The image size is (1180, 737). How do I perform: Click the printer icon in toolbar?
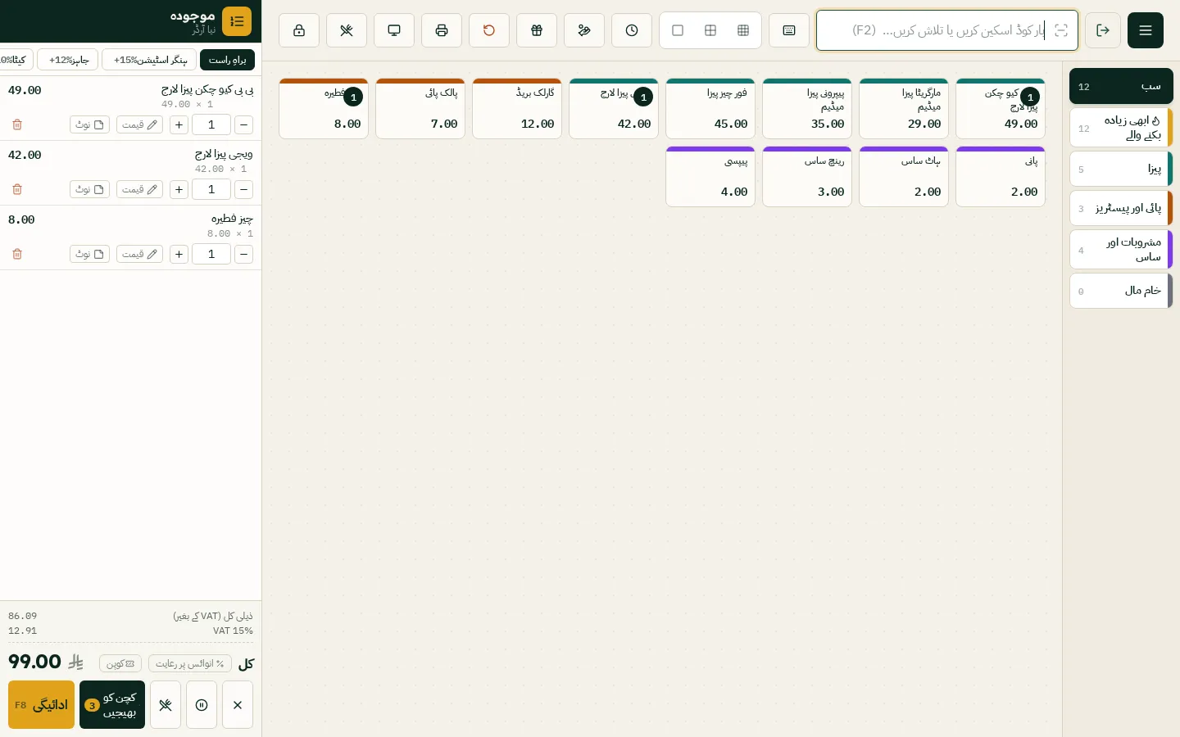[x=442, y=30]
